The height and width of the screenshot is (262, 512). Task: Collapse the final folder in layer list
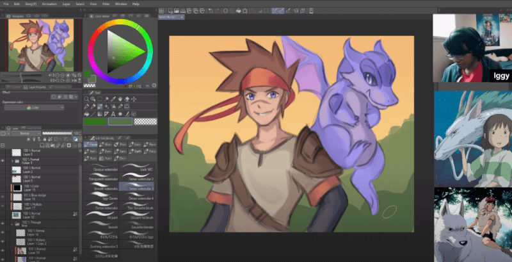(x=12, y=224)
